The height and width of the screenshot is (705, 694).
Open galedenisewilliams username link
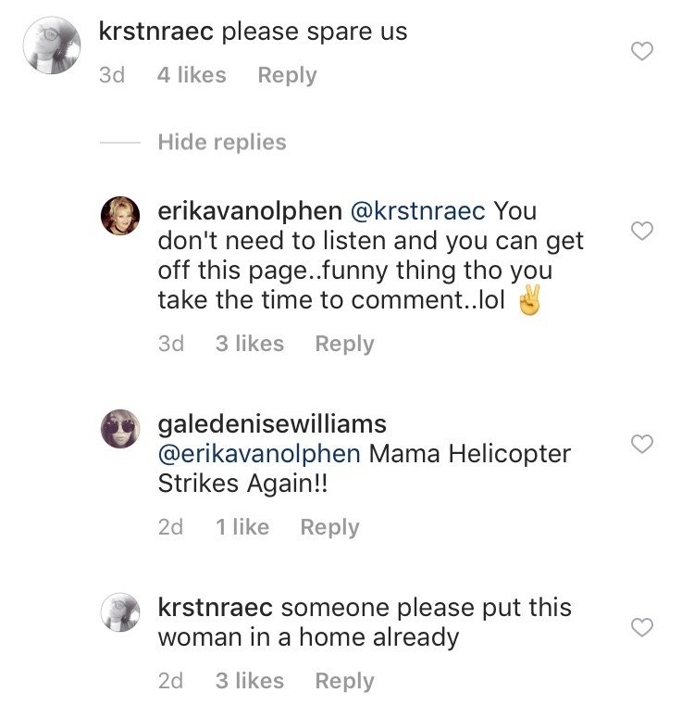(x=272, y=424)
